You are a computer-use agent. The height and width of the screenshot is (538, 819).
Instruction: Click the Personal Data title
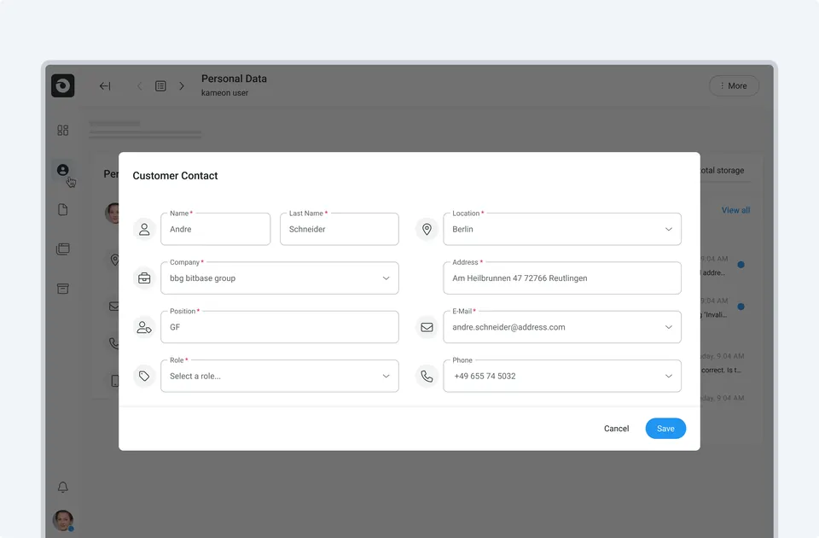(234, 79)
